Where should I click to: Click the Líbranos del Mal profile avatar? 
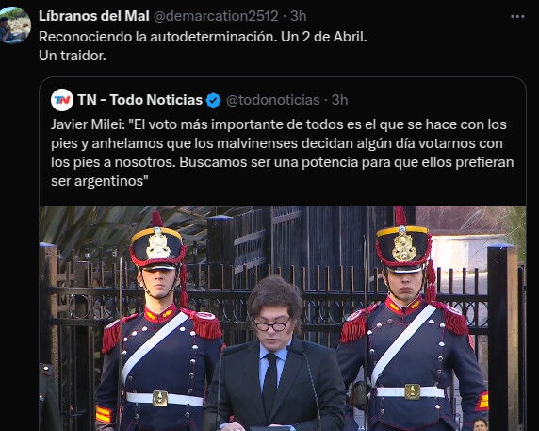click(x=14, y=25)
